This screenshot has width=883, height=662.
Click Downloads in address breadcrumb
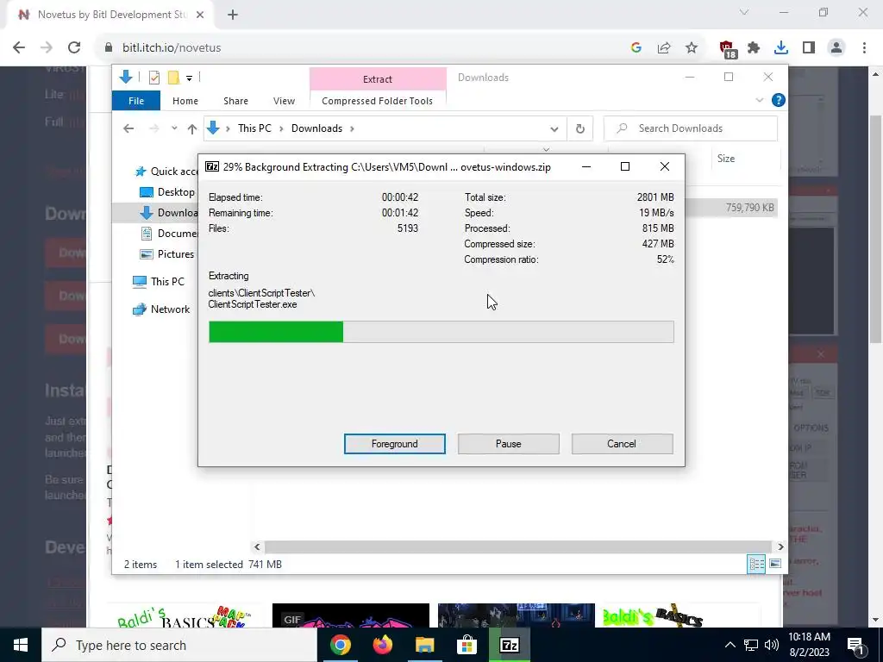click(x=316, y=128)
